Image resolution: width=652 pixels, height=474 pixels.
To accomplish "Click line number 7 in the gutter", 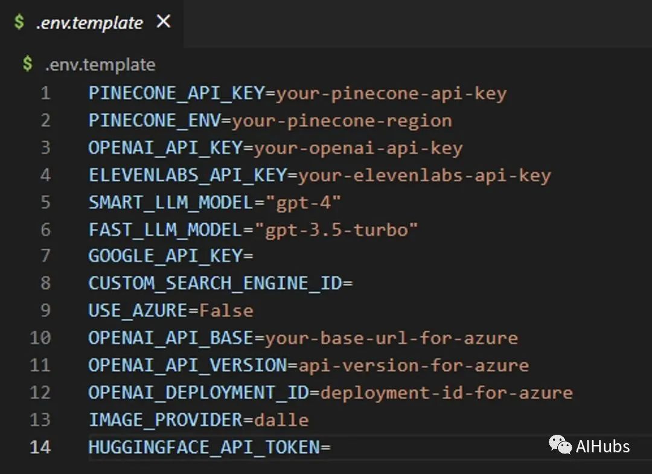I will [x=45, y=256].
